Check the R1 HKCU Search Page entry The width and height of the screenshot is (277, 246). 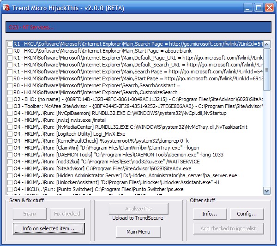click(x=10, y=44)
